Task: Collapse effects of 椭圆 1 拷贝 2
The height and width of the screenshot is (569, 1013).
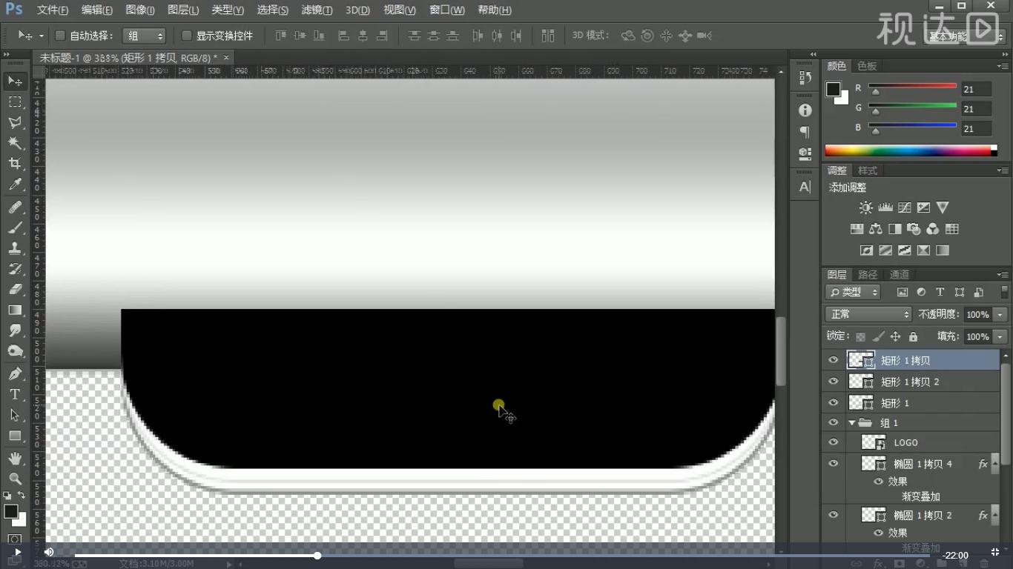Action: click(x=995, y=516)
